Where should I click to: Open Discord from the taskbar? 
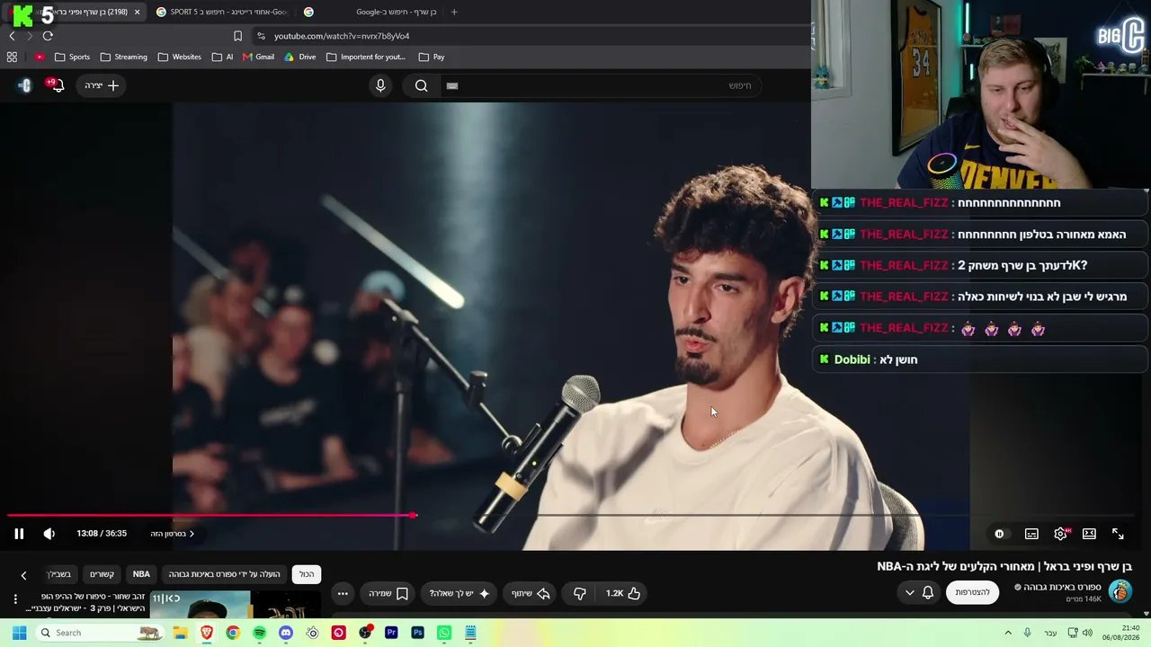(286, 633)
